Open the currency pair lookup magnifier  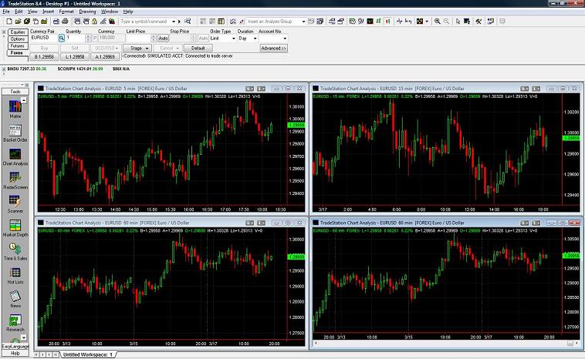point(62,38)
